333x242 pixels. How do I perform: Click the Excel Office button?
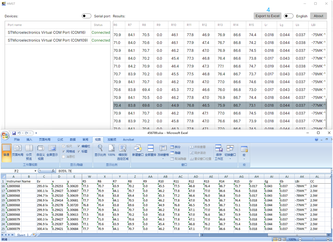tap(6, 135)
